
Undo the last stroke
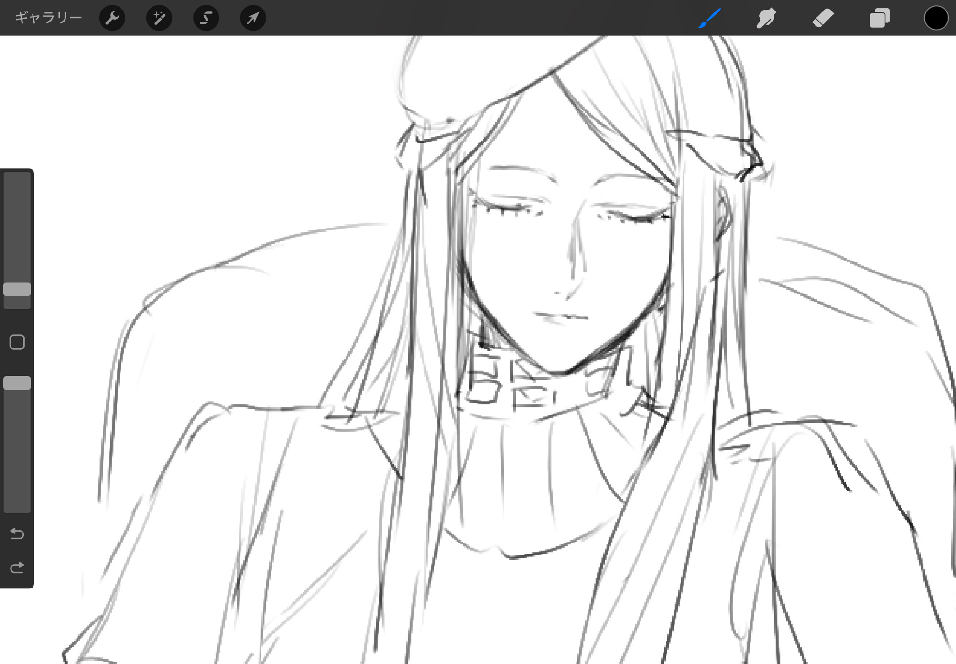[x=17, y=533]
